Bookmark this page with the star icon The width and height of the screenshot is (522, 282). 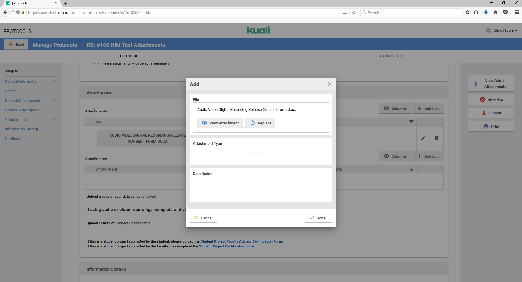(x=468, y=13)
